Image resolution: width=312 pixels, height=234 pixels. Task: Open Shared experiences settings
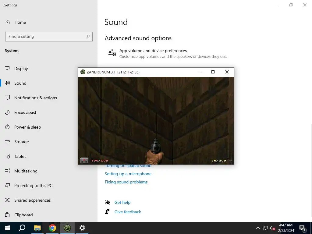pyautogui.click(x=32, y=200)
